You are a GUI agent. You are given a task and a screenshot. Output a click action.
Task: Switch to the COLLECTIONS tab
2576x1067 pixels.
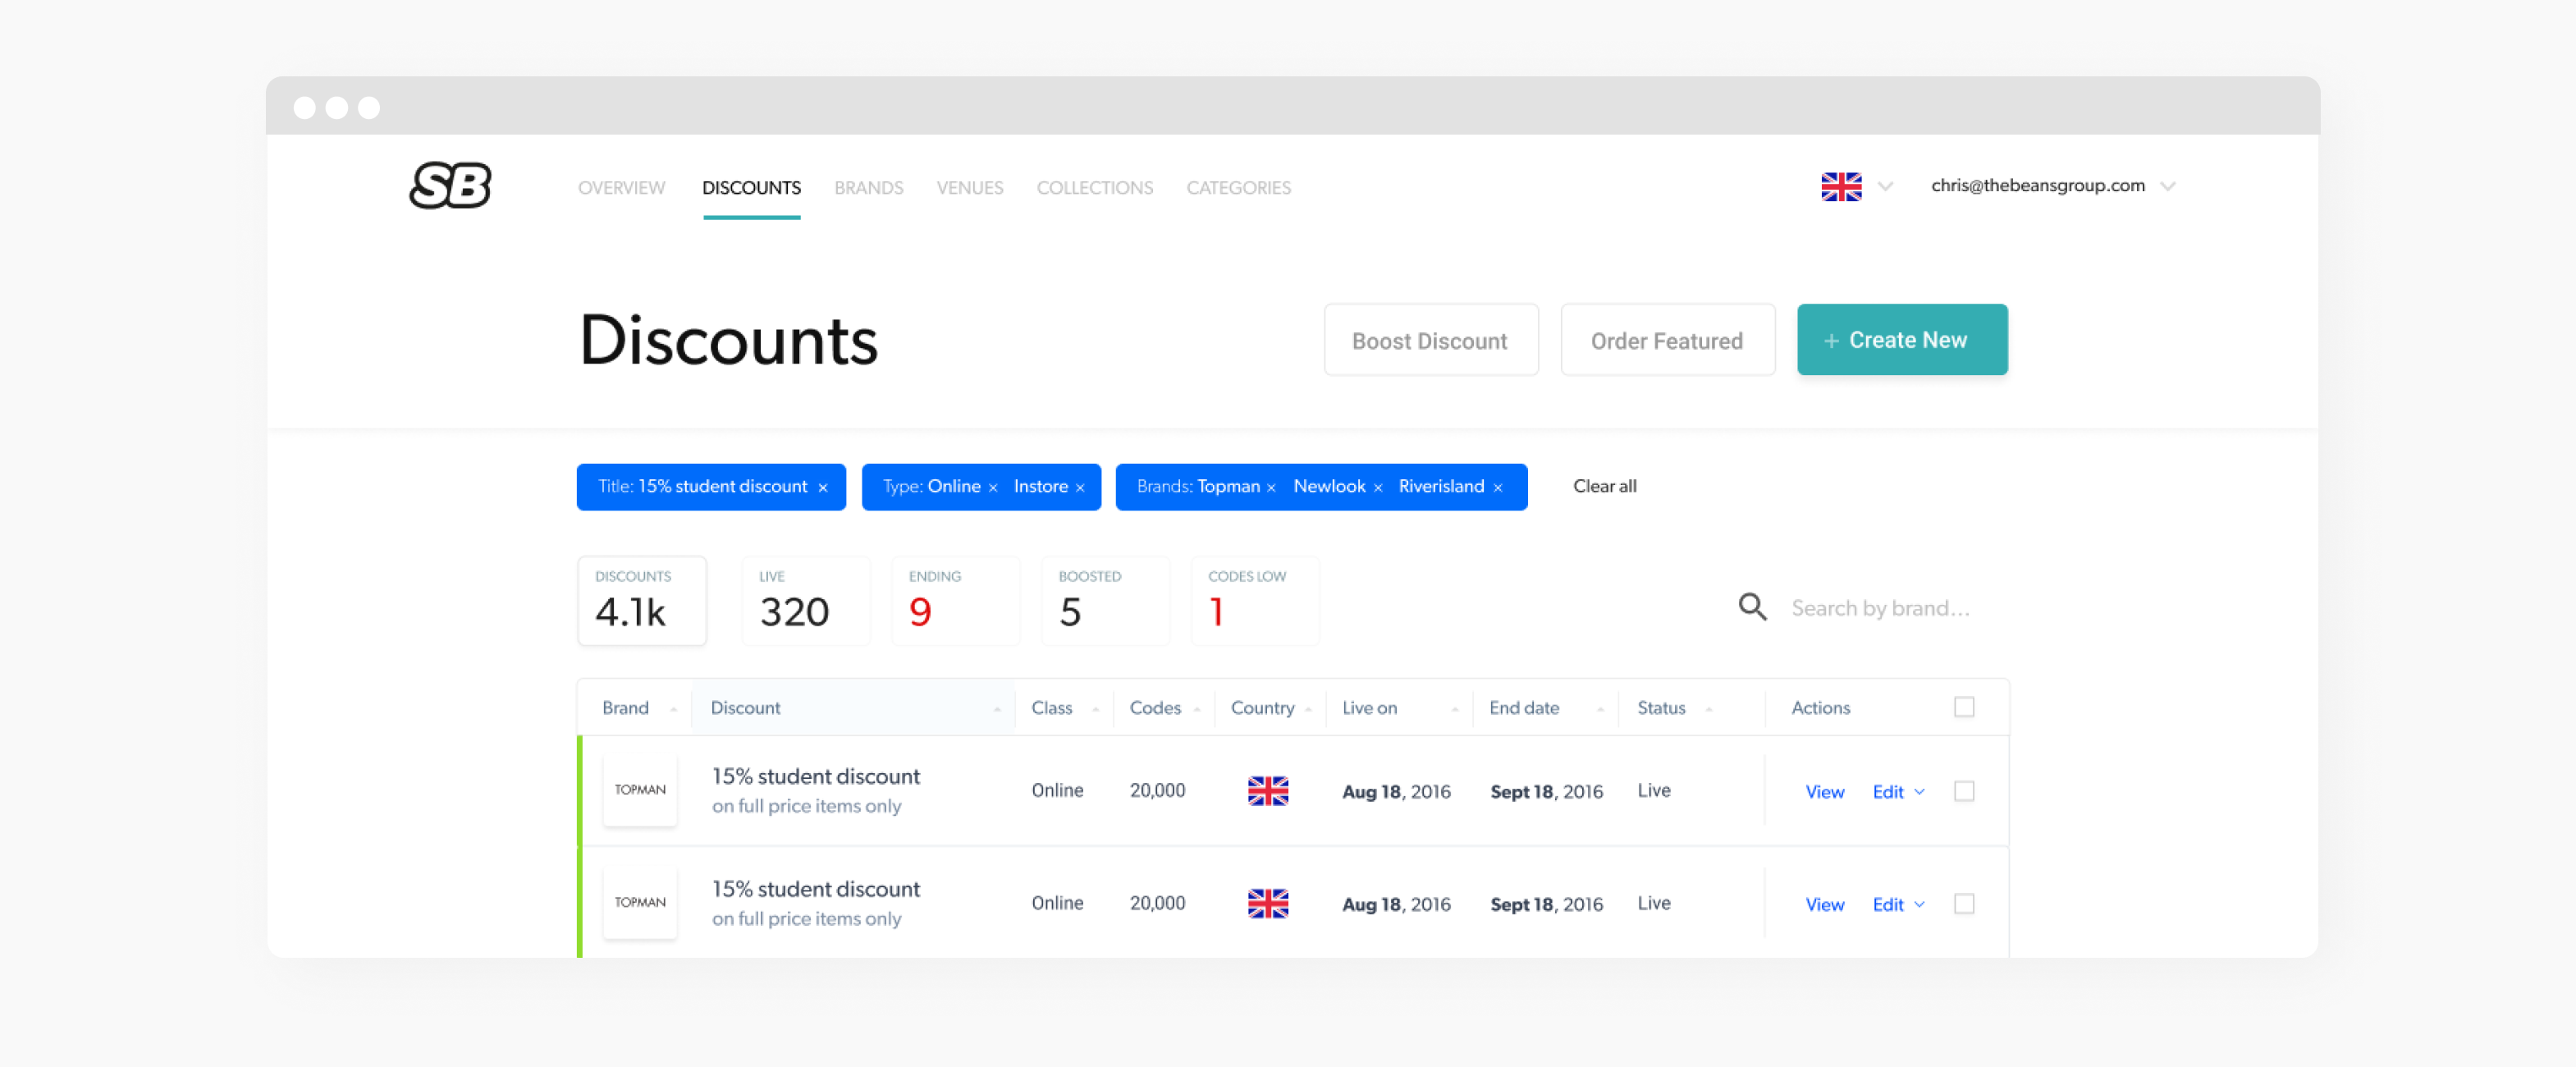[1094, 187]
